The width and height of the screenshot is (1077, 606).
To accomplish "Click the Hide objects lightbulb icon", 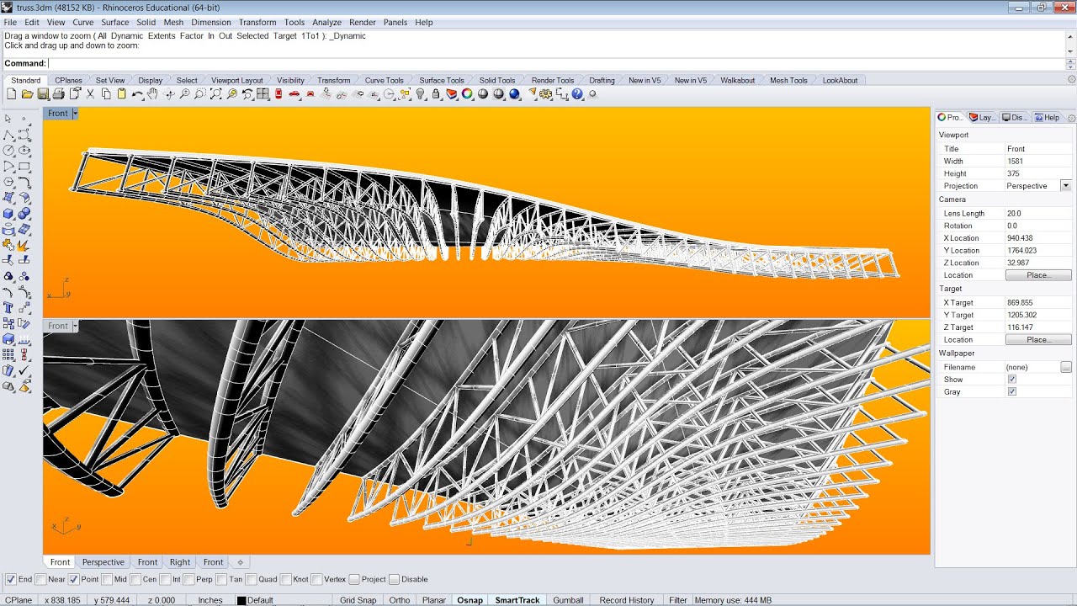I will click(x=420, y=94).
